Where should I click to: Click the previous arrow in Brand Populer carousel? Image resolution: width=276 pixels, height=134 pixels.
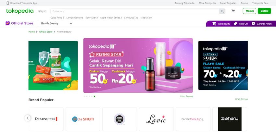point(28,118)
